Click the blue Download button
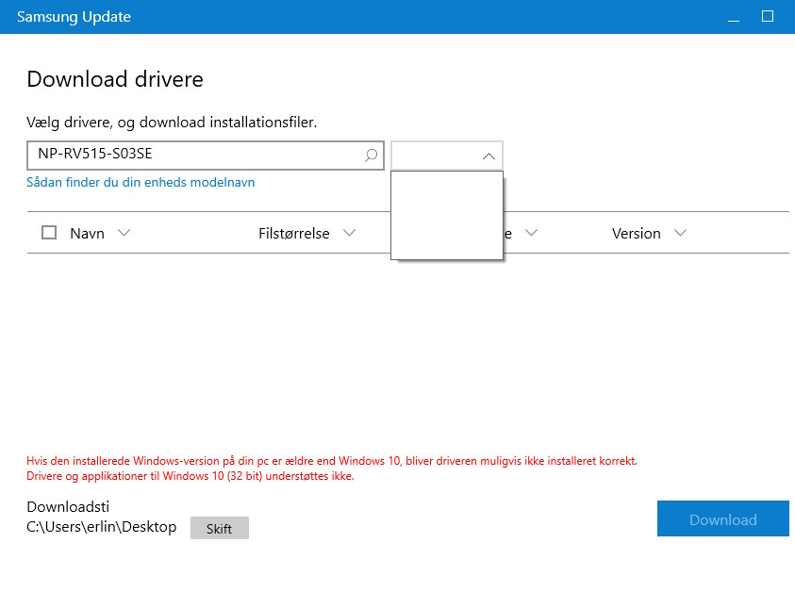The image size is (795, 592). click(x=723, y=518)
